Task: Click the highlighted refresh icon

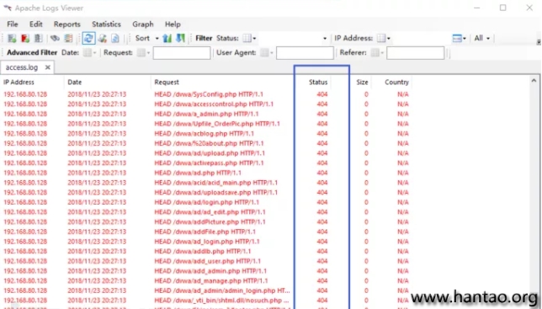Action: click(x=88, y=39)
